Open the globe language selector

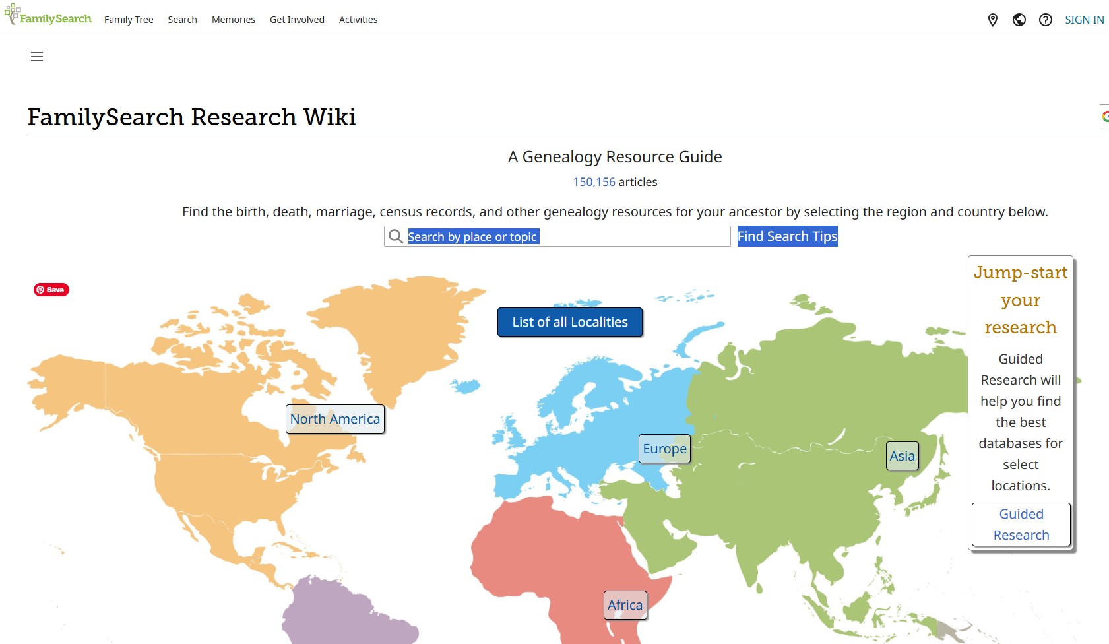1019,20
